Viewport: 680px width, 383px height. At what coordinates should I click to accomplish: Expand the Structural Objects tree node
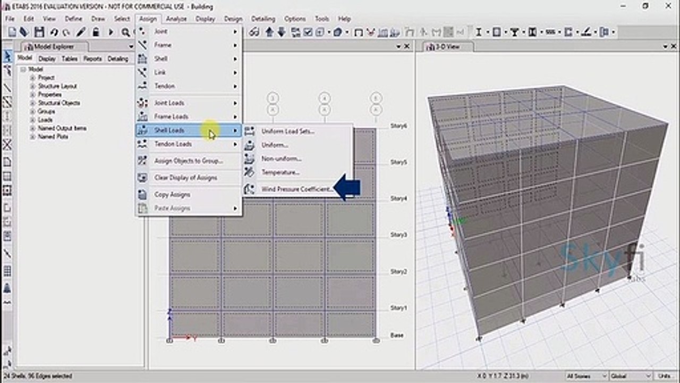point(32,103)
